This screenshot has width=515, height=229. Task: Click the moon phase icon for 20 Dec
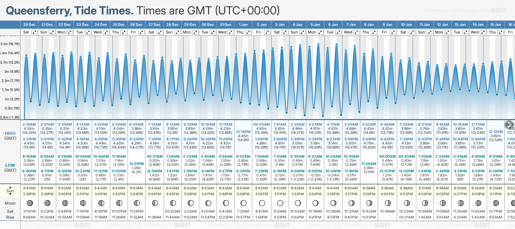click(x=29, y=203)
